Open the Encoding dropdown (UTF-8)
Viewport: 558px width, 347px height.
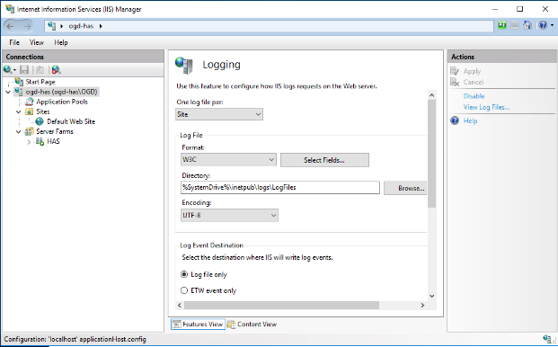(x=229, y=216)
